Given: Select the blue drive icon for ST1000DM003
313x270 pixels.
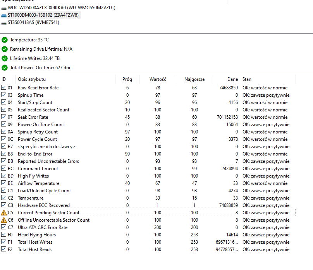Looking at the screenshot, I should (5, 15).
